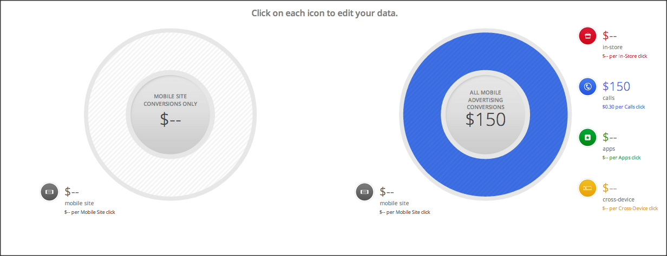
Task: Select the green apps icon
Action: (587, 137)
